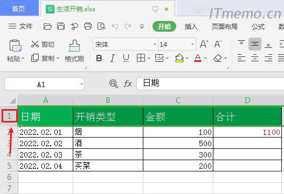284x194 pixels.
Task: Click the 首页 home tab button
Action: click(18, 9)
